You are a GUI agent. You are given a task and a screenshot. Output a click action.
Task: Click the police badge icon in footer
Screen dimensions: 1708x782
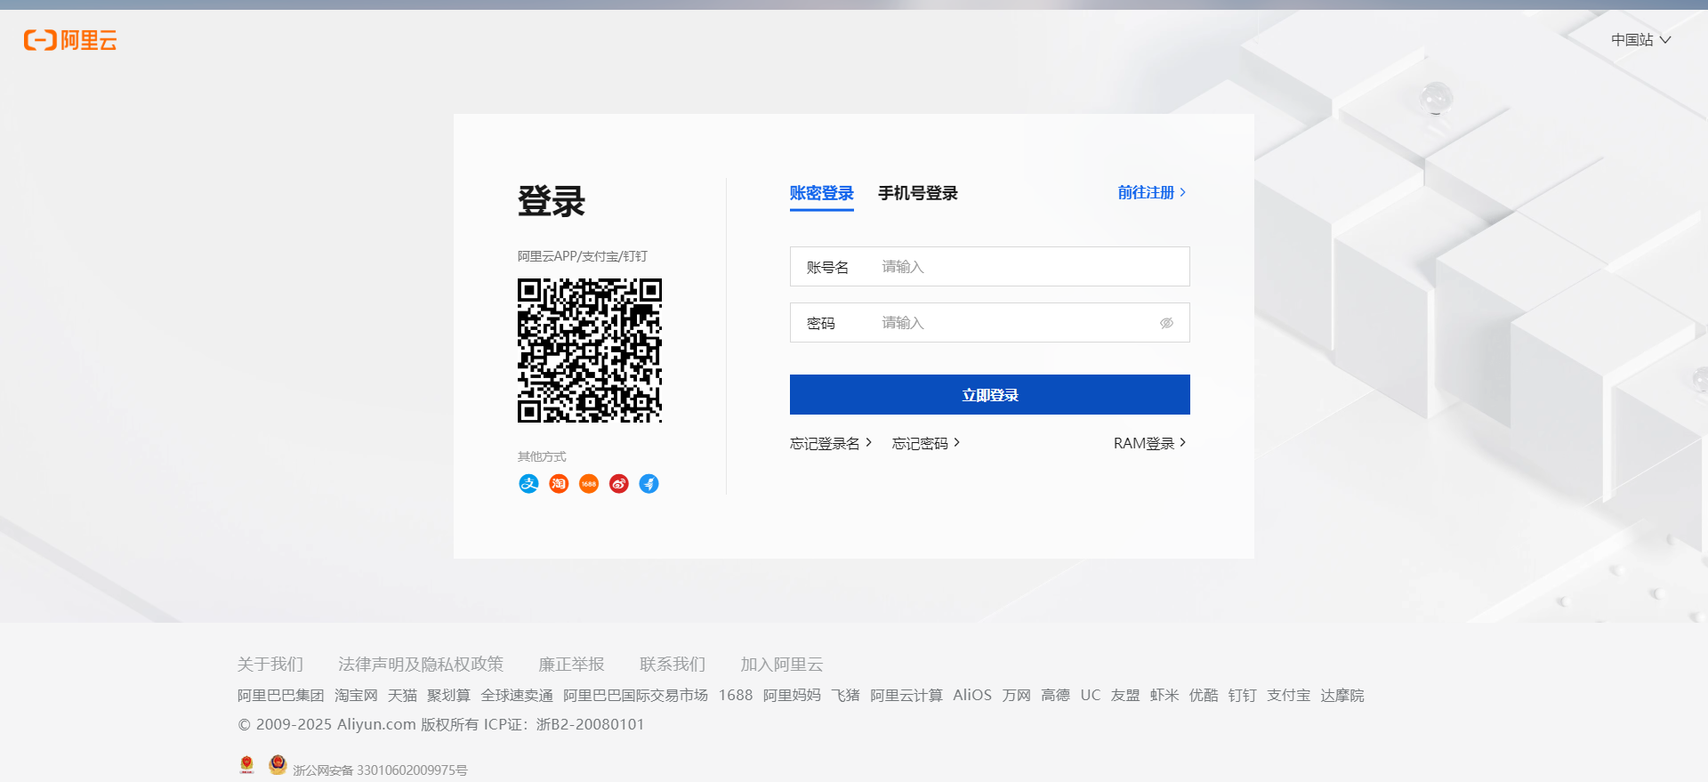coord(278,764)
